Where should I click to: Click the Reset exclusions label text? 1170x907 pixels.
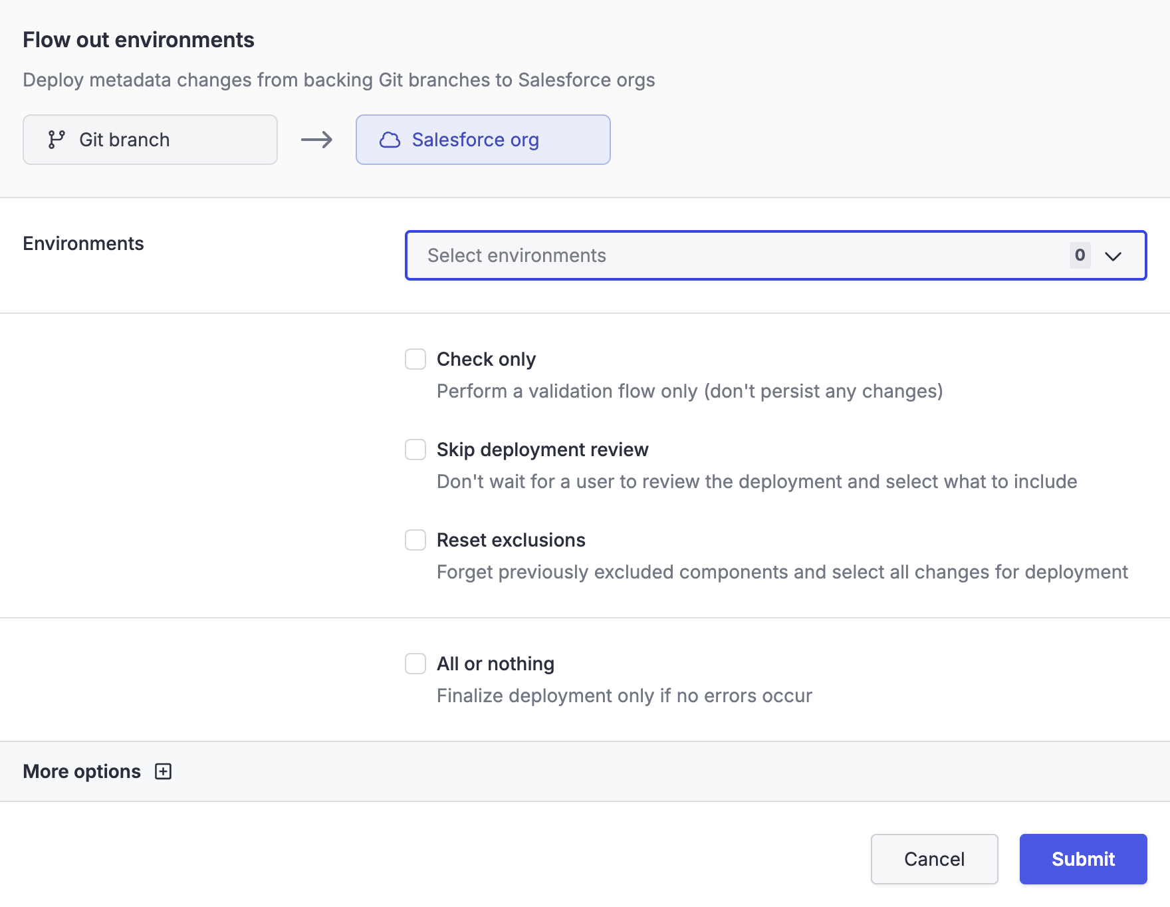tap(511, 540)
